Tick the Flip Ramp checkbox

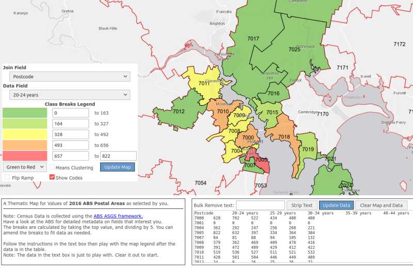[x=7, y=177]
